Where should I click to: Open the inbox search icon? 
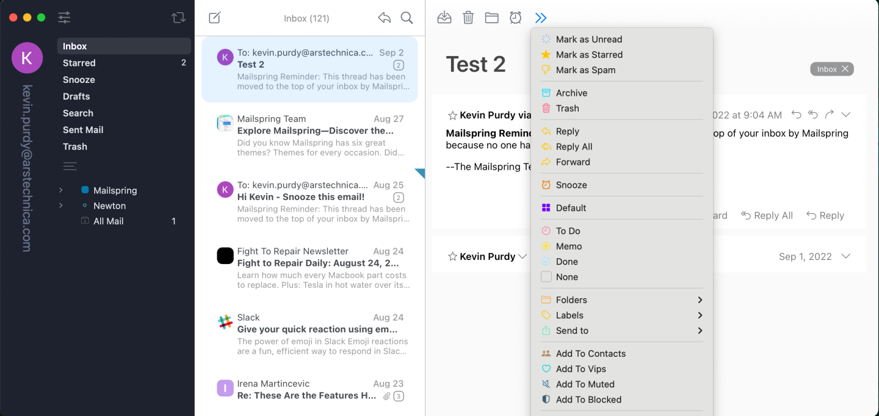tap(407, 18)
